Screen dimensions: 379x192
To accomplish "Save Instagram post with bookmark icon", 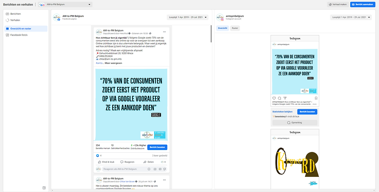I will click(316, 98).
